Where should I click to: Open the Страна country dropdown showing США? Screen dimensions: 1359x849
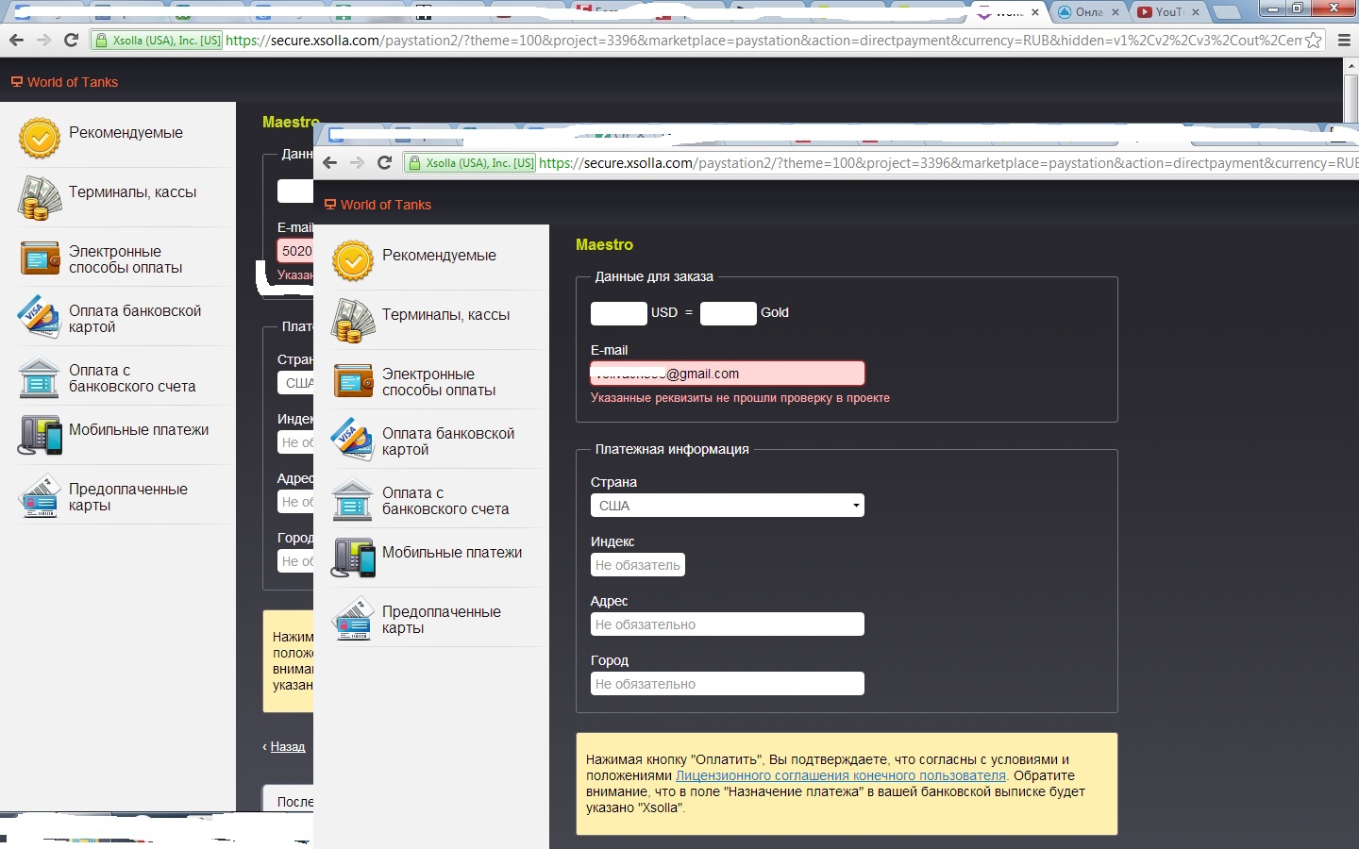728,506
